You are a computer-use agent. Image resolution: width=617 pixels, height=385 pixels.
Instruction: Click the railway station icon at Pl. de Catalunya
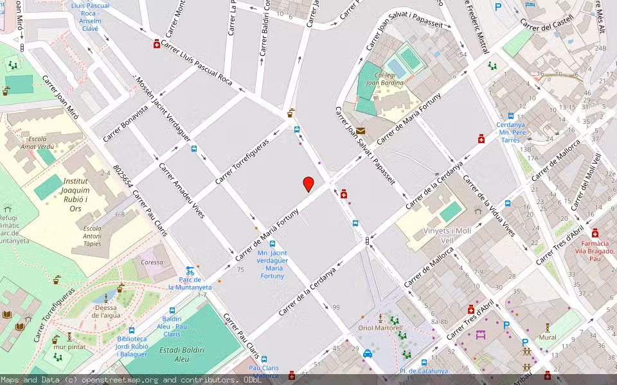424,363
